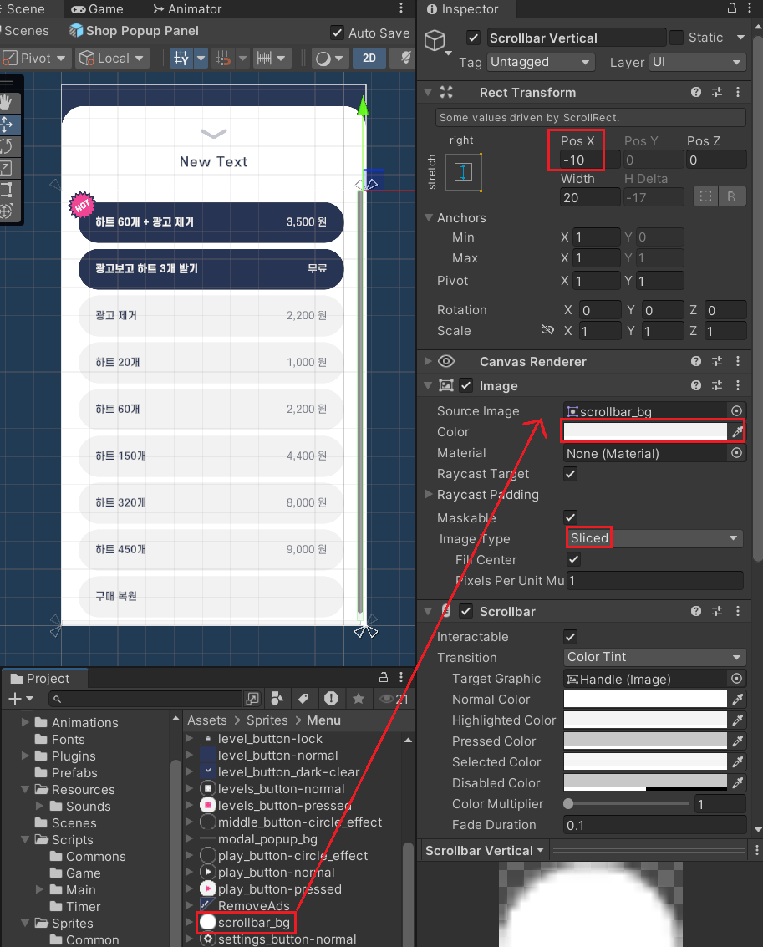Open search by label filter in Project
The height and width of the screenshot is (947, 763).
point(303,698)
